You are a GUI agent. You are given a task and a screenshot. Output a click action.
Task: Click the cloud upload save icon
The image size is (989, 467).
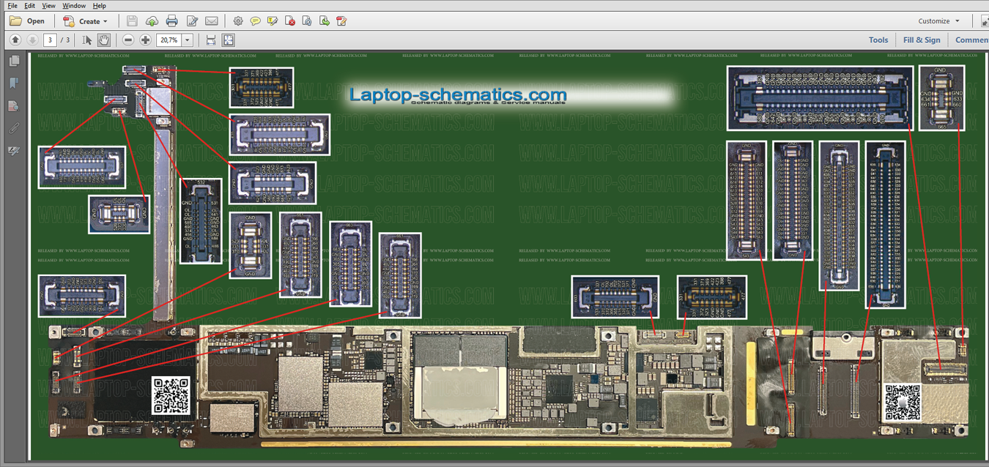click(152, 21)
